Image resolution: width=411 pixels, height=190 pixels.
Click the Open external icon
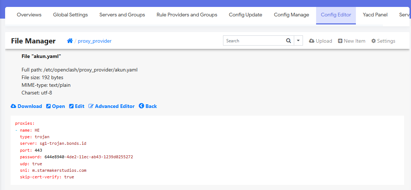(x=49, y=106)
